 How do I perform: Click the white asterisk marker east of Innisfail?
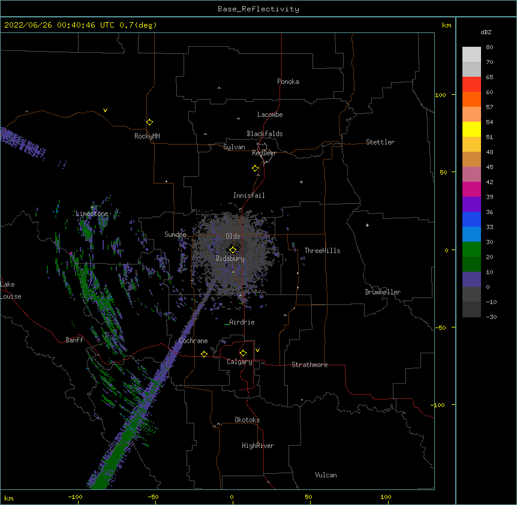pyautogui.click(x=301, y=182)
